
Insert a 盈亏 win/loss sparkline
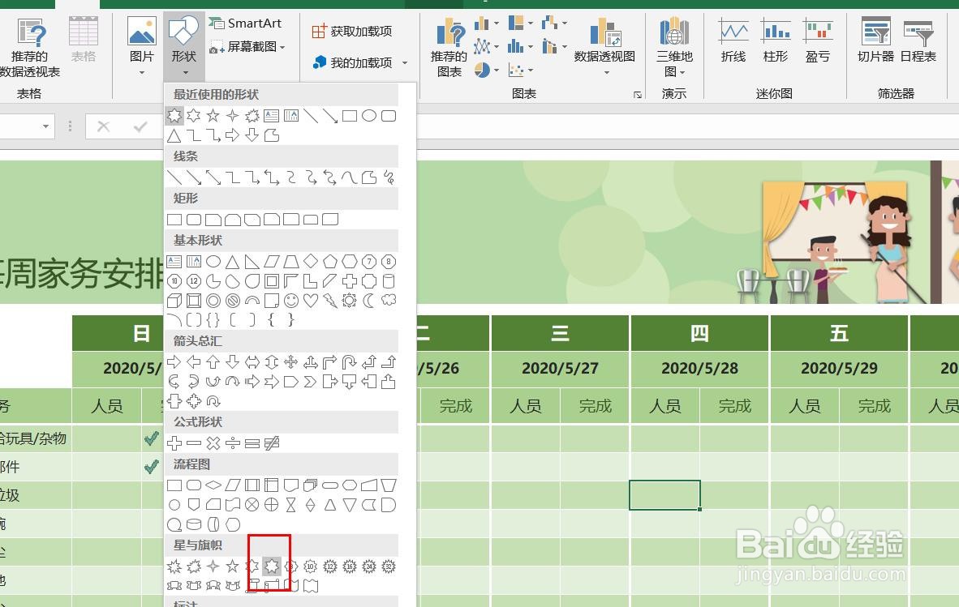tap(818, 41)
